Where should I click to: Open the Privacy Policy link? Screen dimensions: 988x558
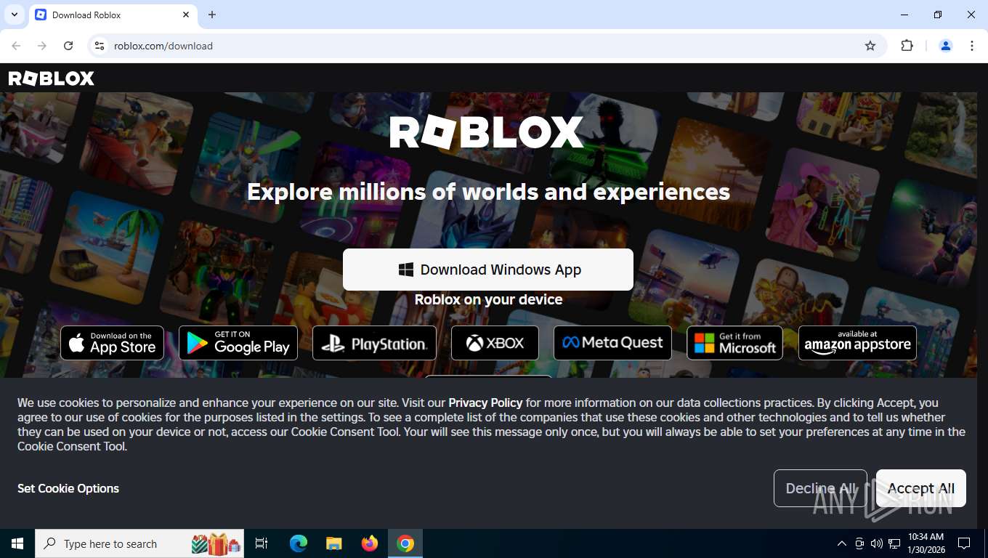(x=485, y=403)
